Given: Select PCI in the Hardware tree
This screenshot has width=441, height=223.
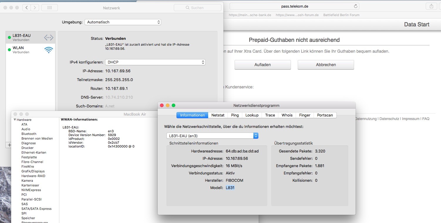Looking at the screenshot, I should point(24,195).
